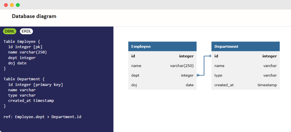Image resolution: width=291 pixels, height=132 pixels.
Task: Click the red close window button
Action: pos(6,5)
